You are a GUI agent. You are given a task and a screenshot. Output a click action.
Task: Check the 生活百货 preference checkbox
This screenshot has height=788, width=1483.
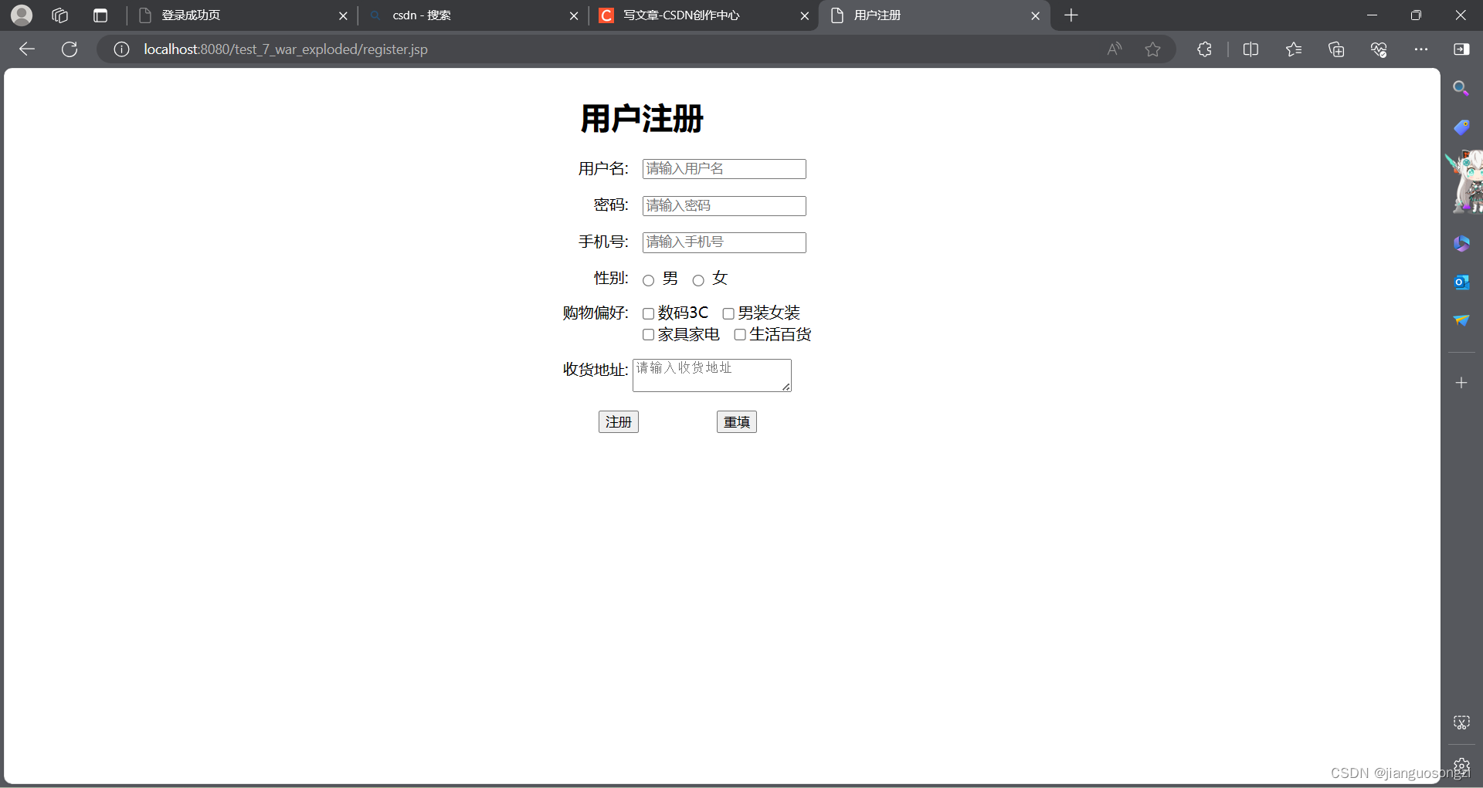(x=740, y=334)
